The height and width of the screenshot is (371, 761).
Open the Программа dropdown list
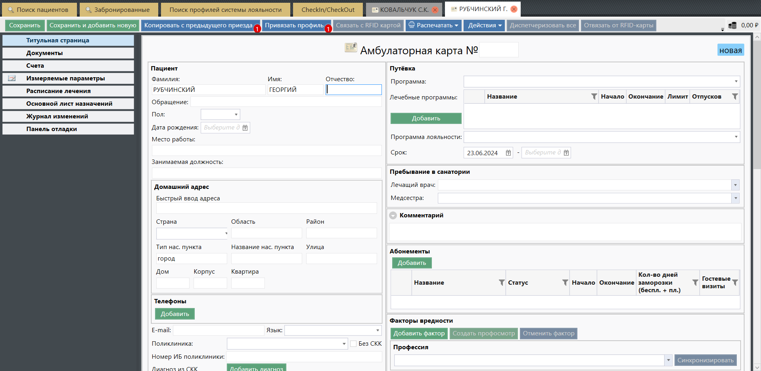coord(736,82)
